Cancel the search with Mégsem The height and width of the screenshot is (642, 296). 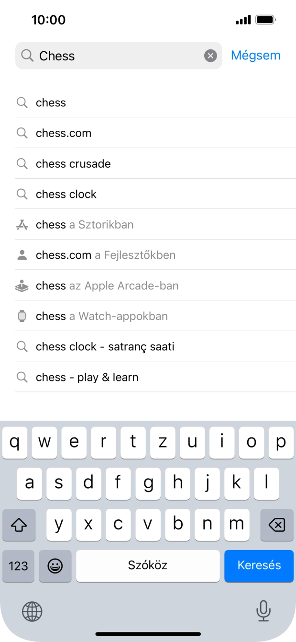click(x=255, y=55)
